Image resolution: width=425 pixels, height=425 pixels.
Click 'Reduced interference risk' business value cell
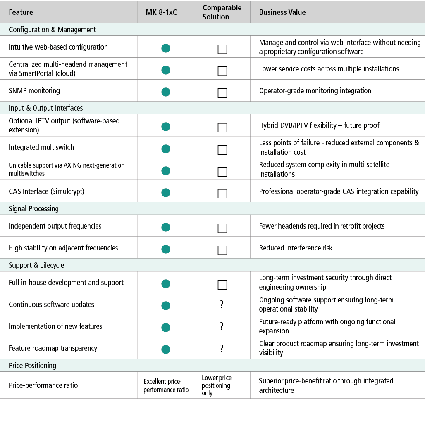pyautogui.click(x=296, y=248)
